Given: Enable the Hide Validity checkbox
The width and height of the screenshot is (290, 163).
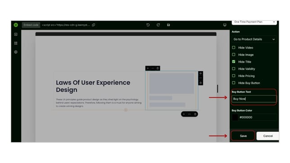Looking at the screenshot, I should (x=234, y=68).
